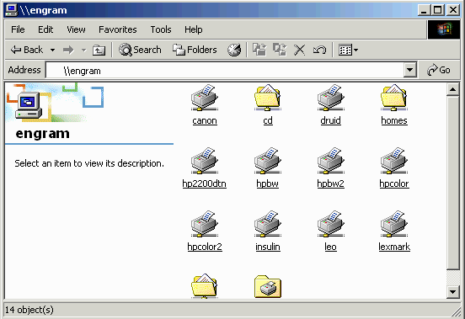Open the Favorites menu

[x=118, y=29]
